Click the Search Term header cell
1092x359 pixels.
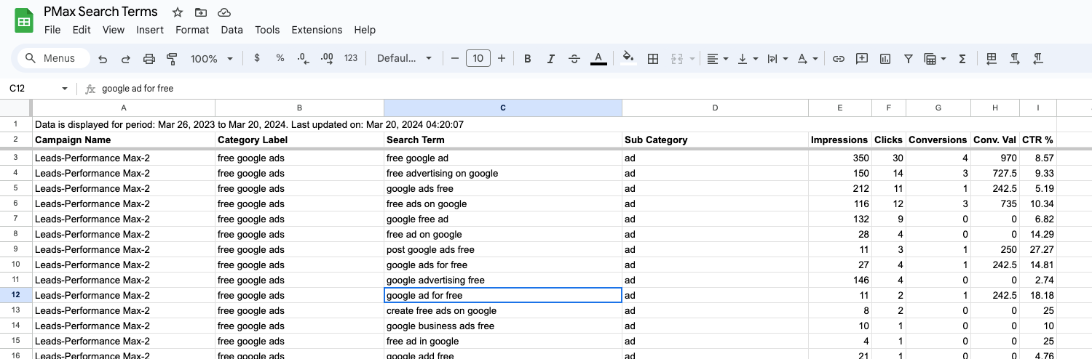503,140
